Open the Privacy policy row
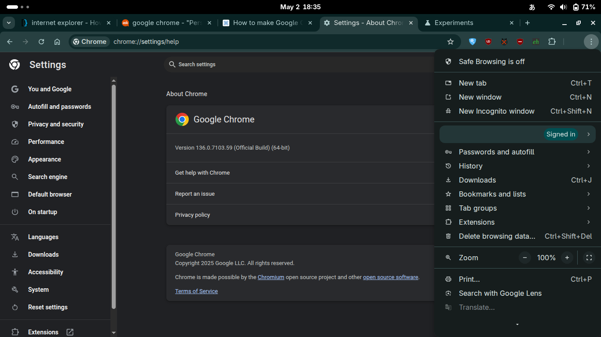 pos(300,215)
